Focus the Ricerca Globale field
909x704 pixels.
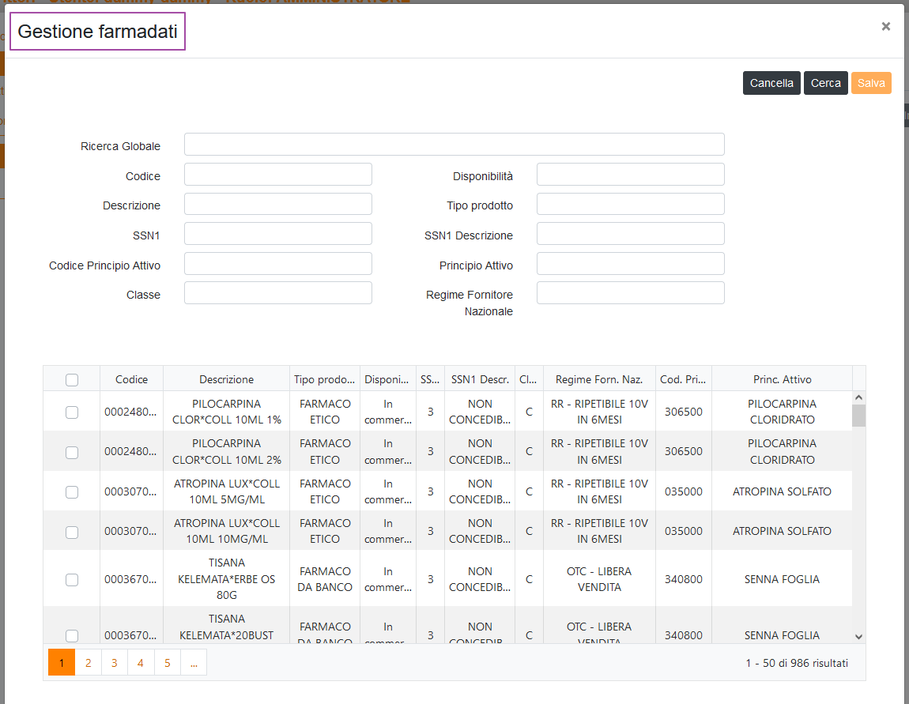coord(454,145)
